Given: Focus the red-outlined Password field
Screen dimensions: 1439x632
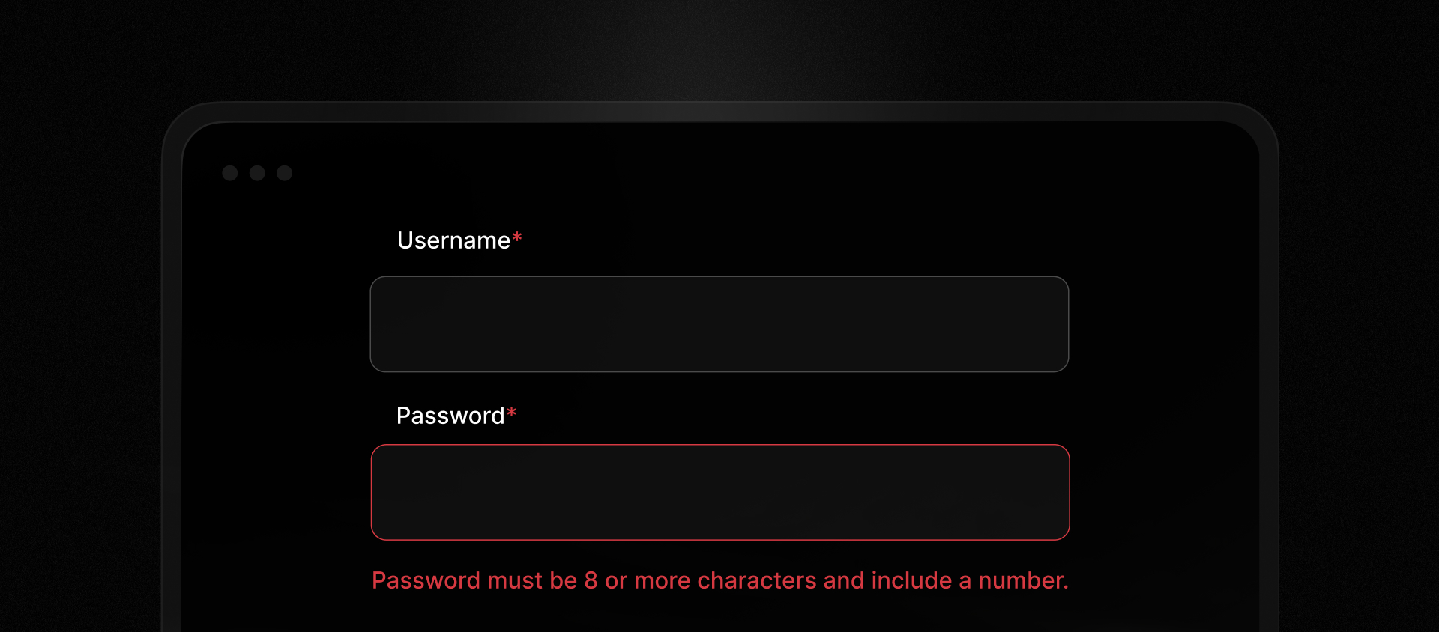Looking at the screenshot, I should pyautogui.click(x=719, y=492).
